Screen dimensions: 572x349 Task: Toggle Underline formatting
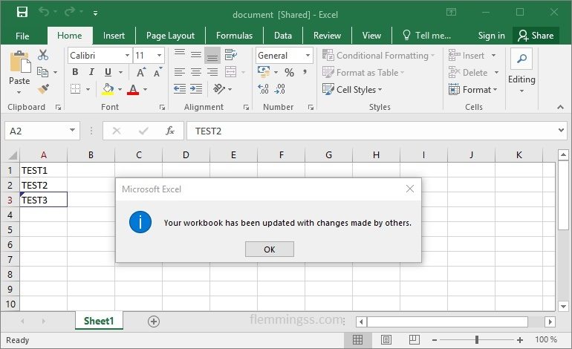click(x=108, y=72)
